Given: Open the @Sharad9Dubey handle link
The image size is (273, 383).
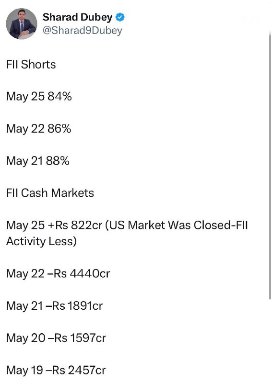Looking at the screenshot, I should [x=82, y=30].
